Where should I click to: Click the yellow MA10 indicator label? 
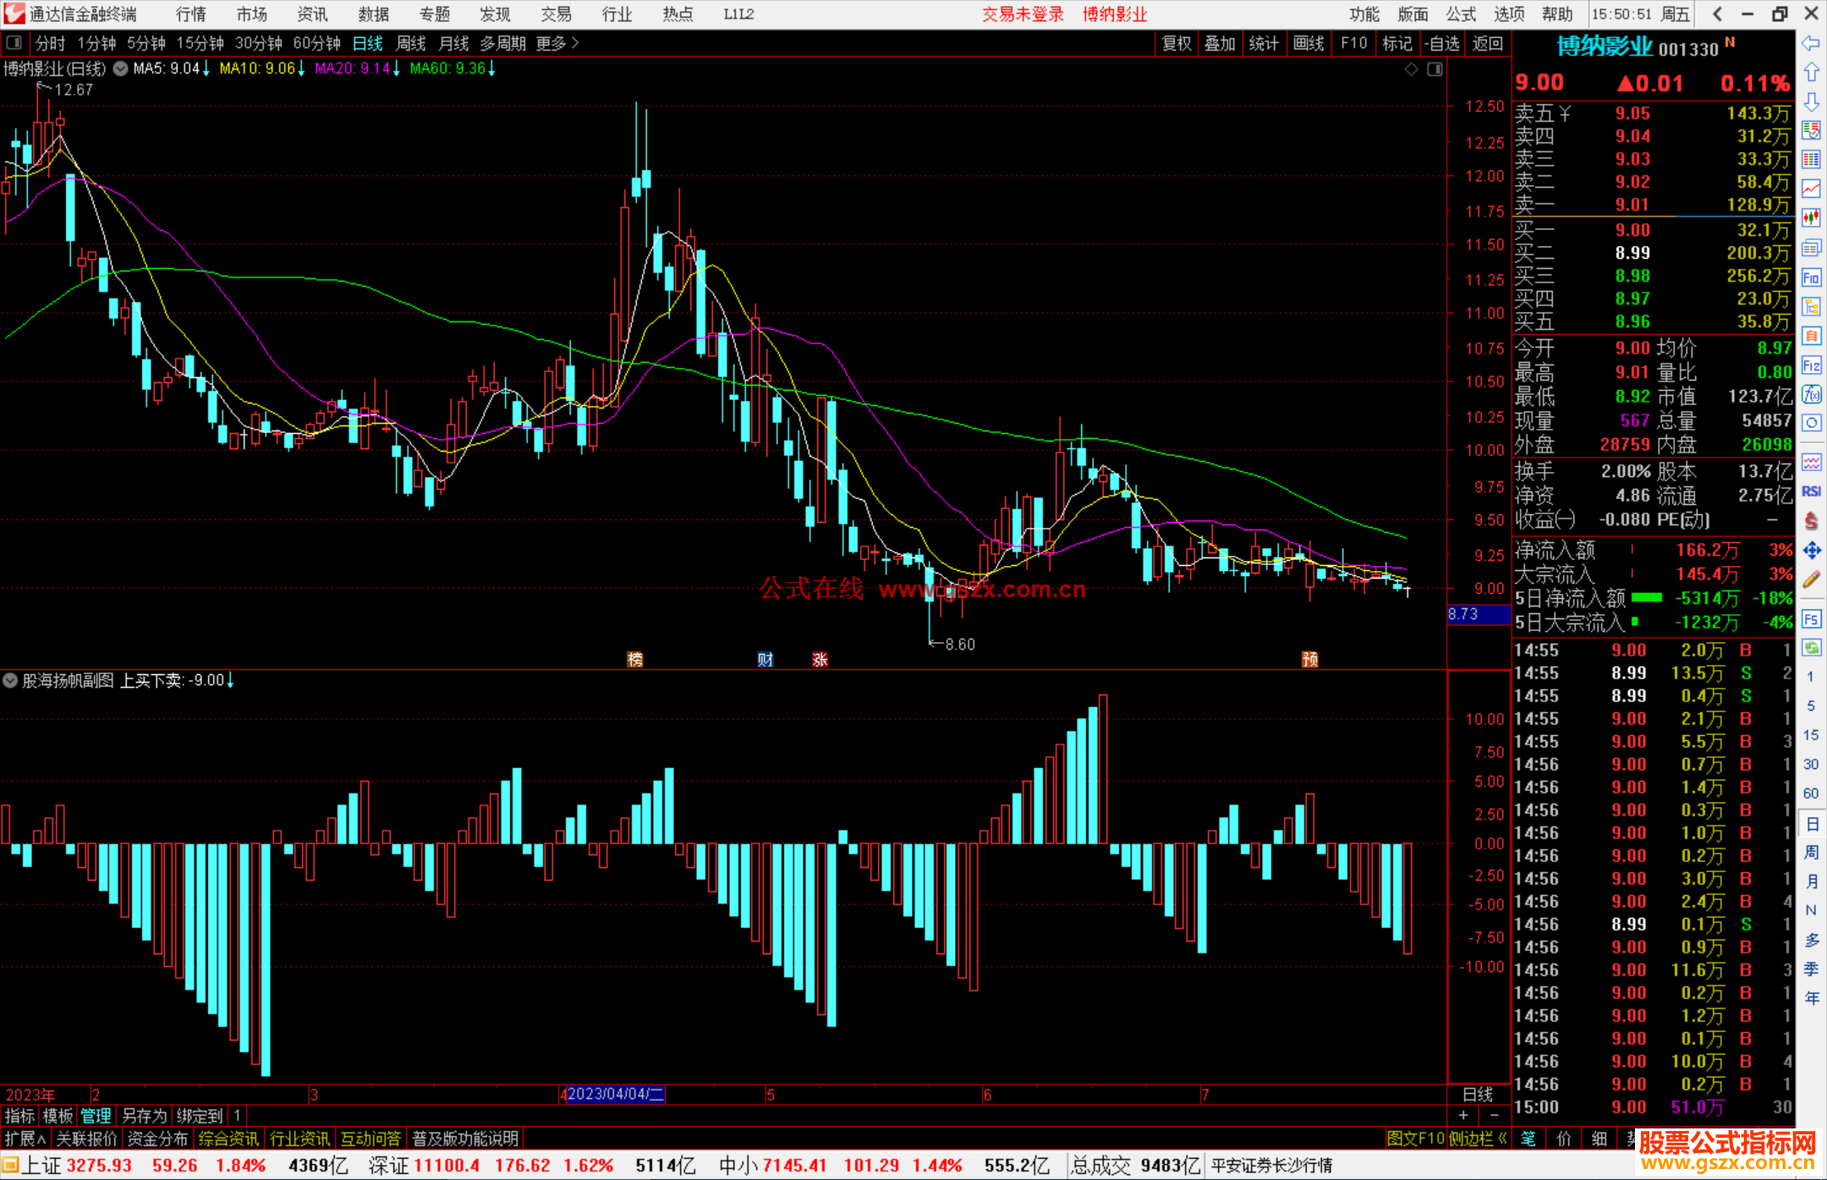point(257,69)
